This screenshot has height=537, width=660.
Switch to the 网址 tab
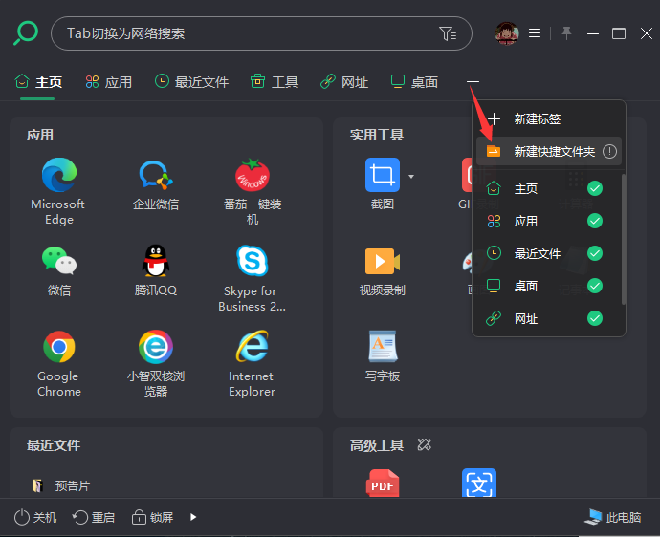click(x=344, y=81)
